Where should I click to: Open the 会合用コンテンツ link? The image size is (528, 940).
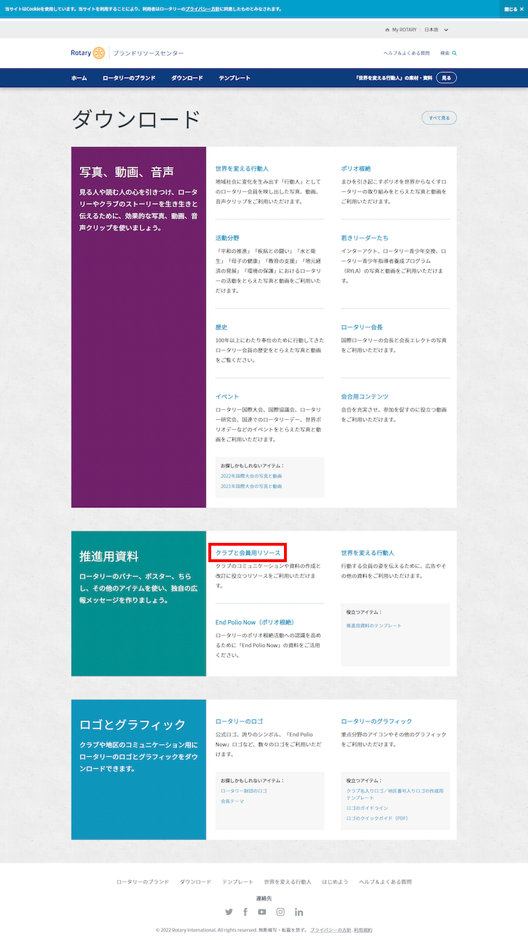(x=365, y=396)
